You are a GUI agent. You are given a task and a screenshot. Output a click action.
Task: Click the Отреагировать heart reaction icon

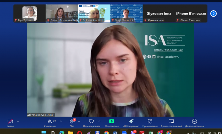pyautogui.click(x=92, y=121)
